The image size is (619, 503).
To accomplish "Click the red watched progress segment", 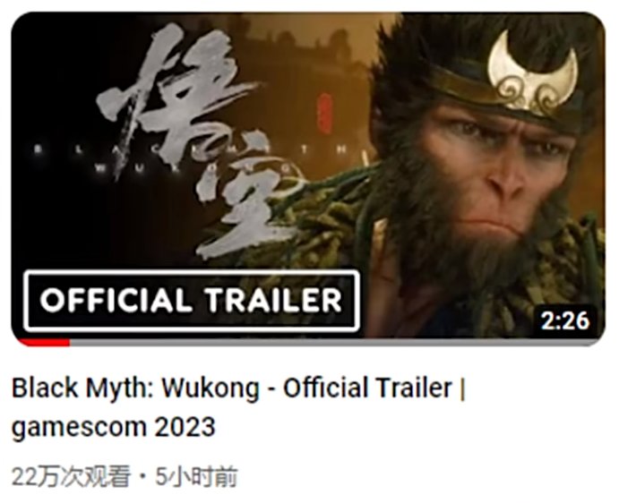I will [x=44, y=342].
